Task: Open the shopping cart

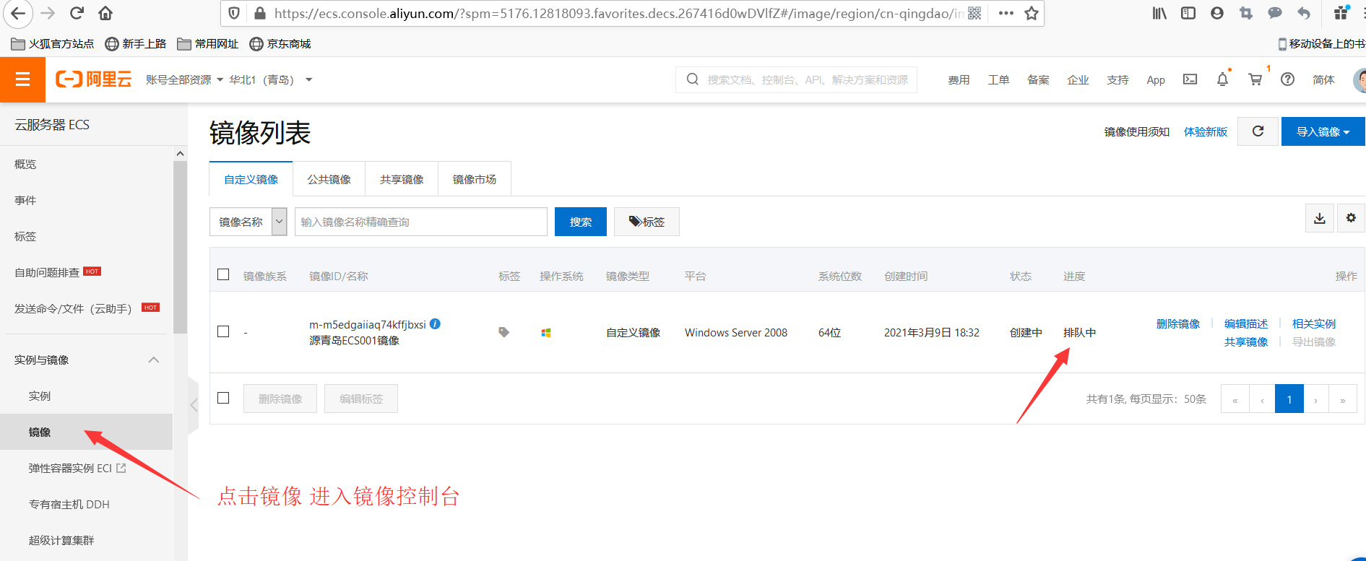Action: [1255, 79]
